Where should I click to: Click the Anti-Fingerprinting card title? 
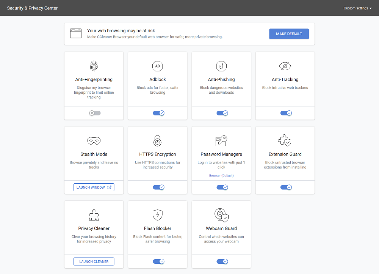coord(94,79)
